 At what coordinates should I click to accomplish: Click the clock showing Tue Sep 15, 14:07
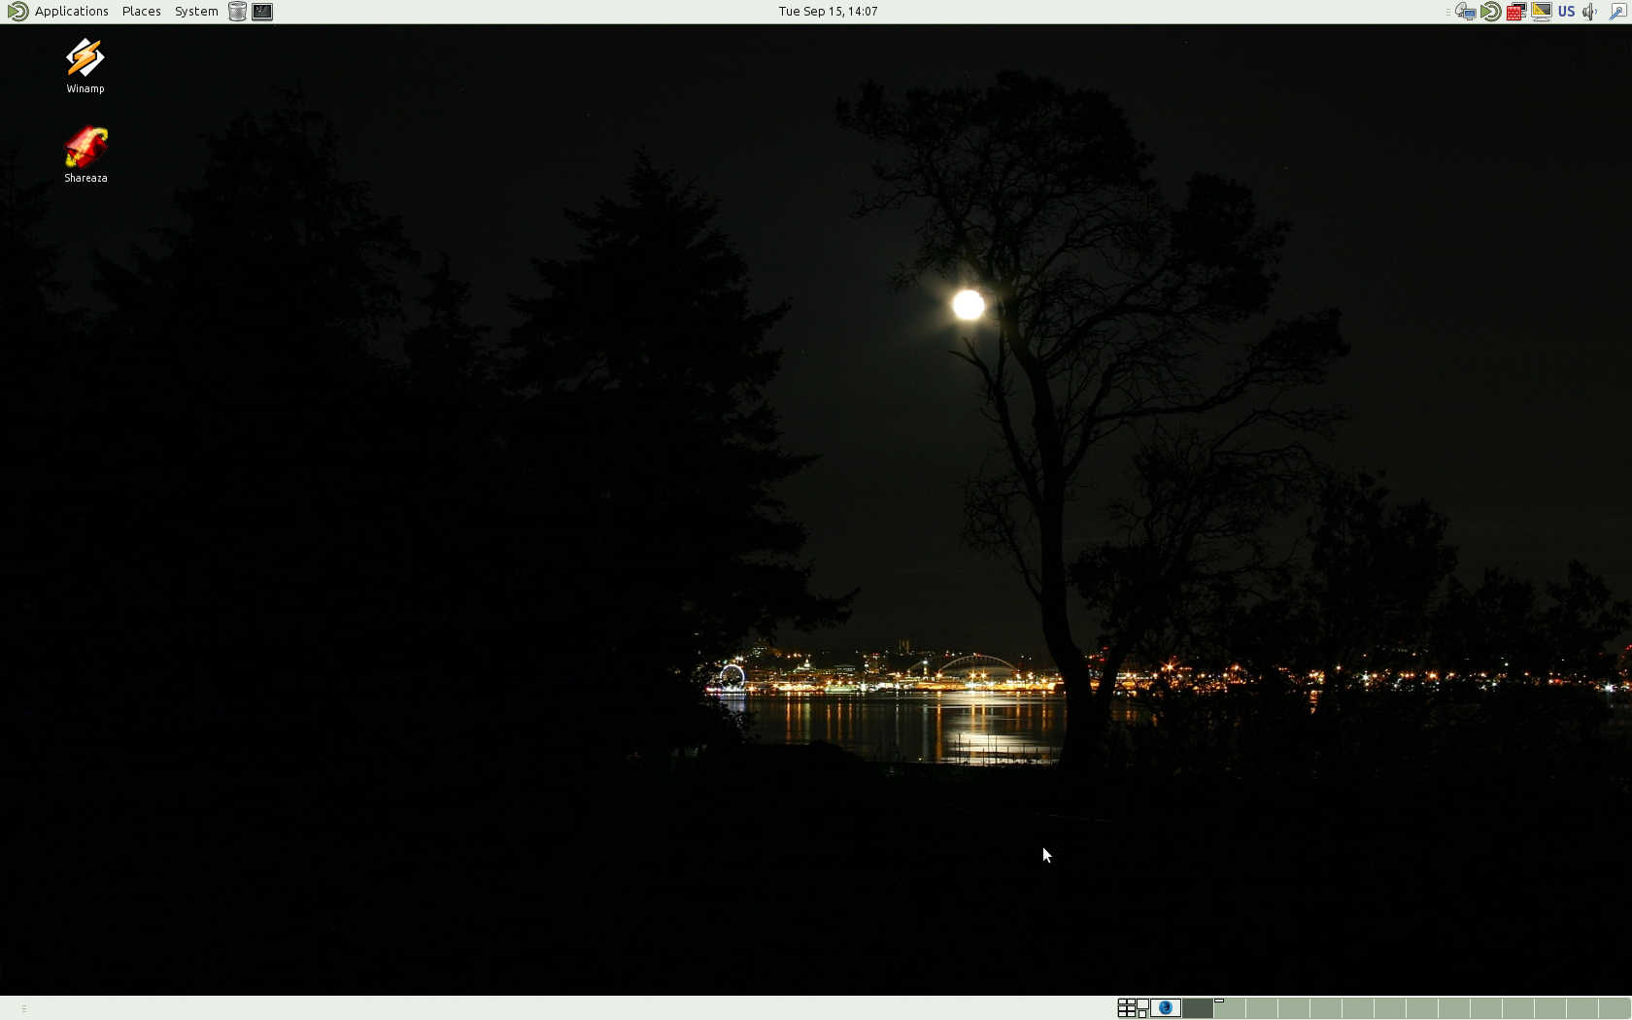pos(828,12)
